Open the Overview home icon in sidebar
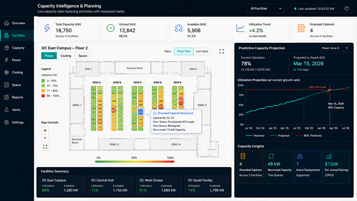The image size is (357, 201). coord(6,23)
